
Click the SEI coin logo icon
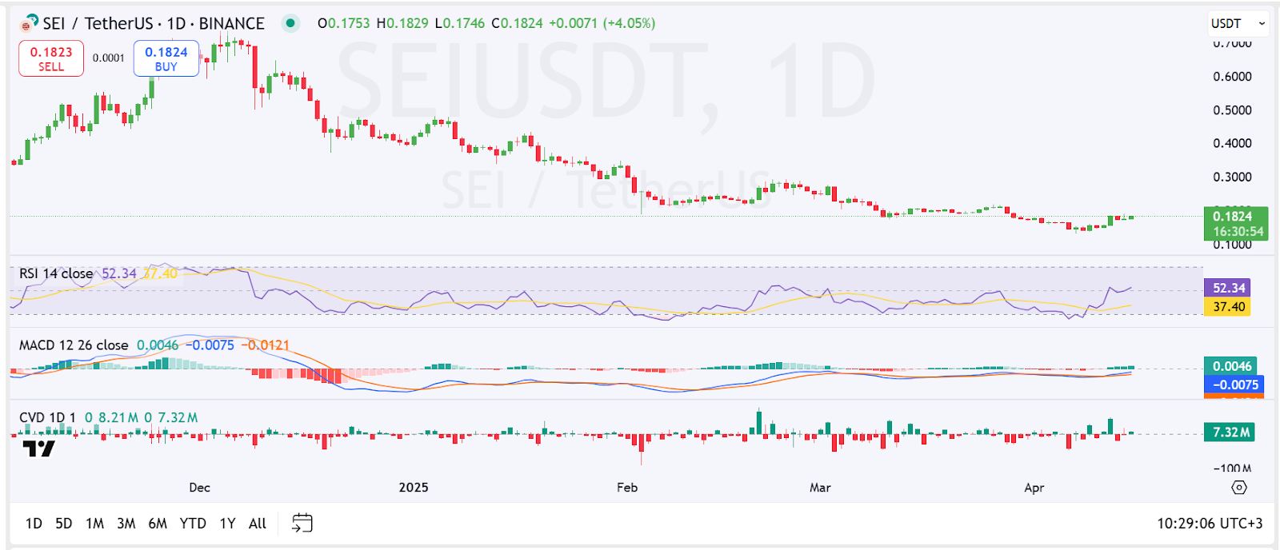[30, 22]
